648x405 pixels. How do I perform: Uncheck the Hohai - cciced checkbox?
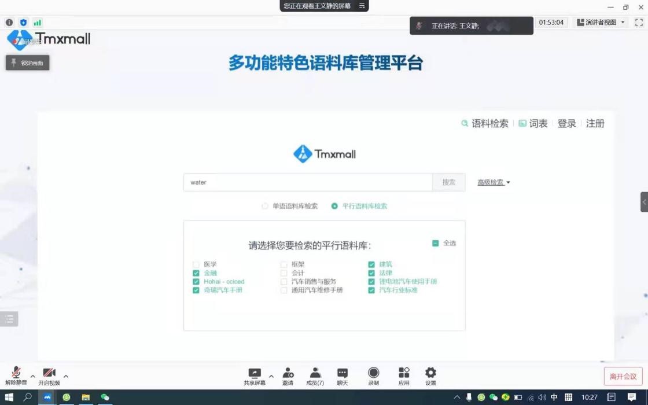pos(196,282)
